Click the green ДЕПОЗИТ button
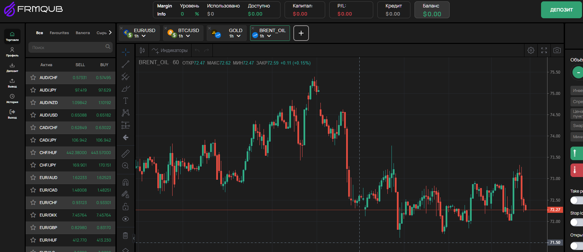 (561, 10)
